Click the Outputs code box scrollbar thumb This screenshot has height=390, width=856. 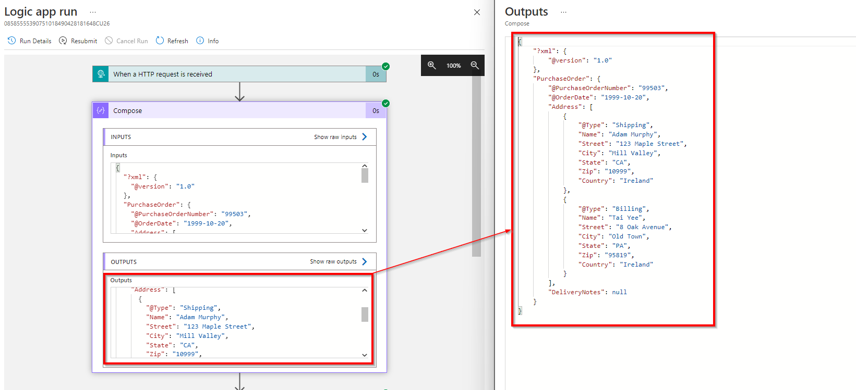[365, 314]
